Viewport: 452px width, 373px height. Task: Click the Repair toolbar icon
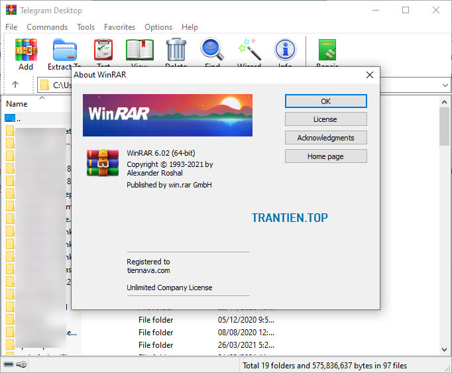click(327, 50)
